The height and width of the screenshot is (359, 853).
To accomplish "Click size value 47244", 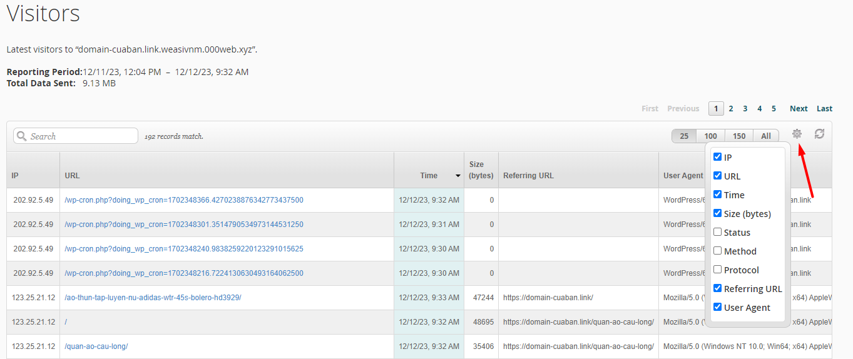I will pyautogui.click(x=483, y=298).
